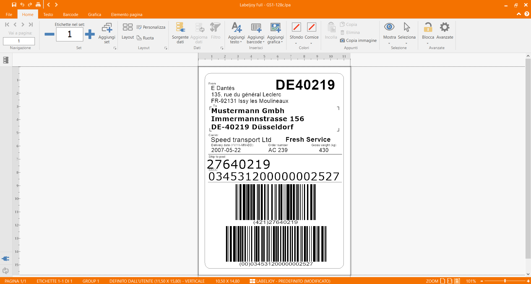The image size is (531, 284).
Task: Select the SSCC barcode at label bottom
Action: pyautogui.click(x=276, y=246)
